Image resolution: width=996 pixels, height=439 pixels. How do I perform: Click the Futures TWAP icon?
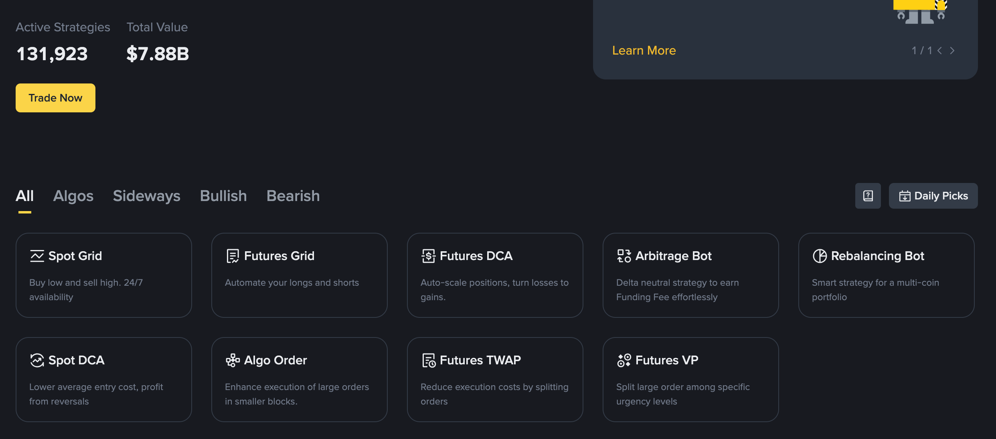[428, 360]
